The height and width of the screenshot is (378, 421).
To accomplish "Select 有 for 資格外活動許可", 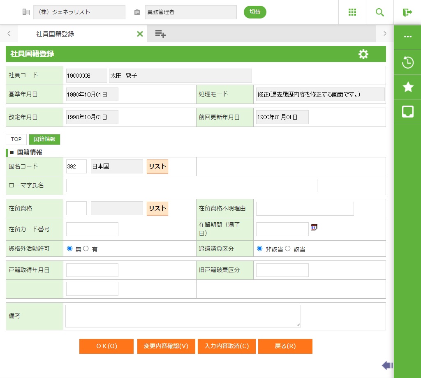I will 86,249.
